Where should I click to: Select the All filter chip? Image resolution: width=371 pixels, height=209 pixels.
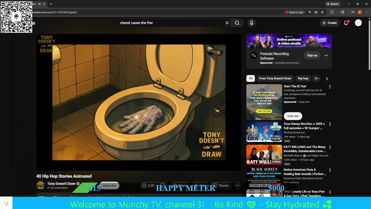tap(250, 78)
